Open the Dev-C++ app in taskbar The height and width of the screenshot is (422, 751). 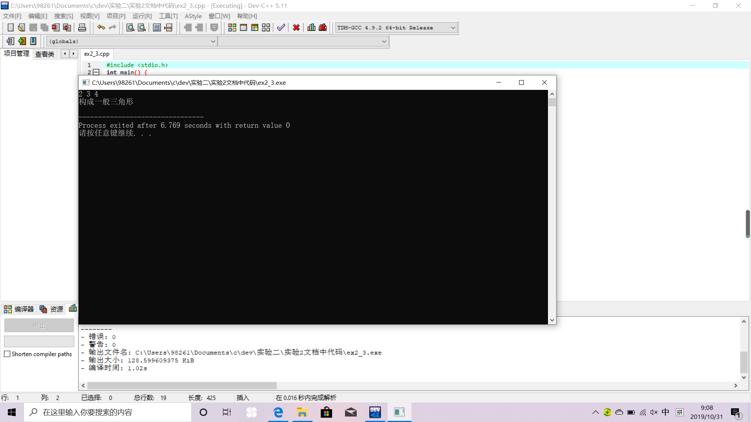coord(375,412)
